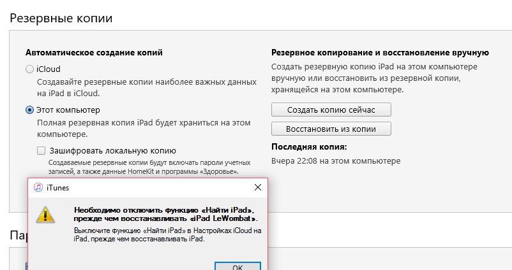Click the Создать копию сейчас button
512x270 pixels.
pyautogui.click(x=331, y=110)
